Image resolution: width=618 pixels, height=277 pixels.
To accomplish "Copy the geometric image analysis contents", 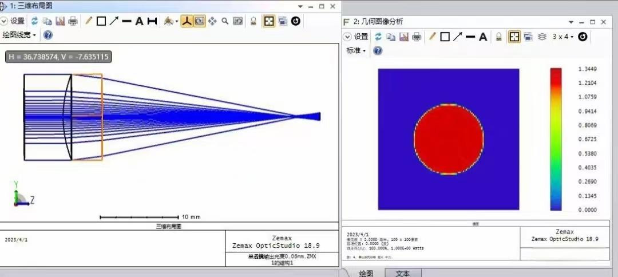I will click(x=391, y=37).
